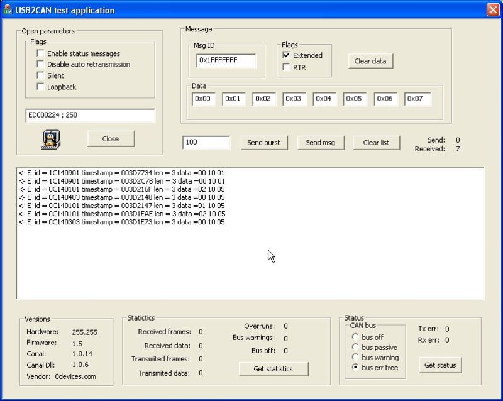This screenshot has height=401, width=503.
Task: Click the USB2CAN application icon in title bar
Action: 9,9
